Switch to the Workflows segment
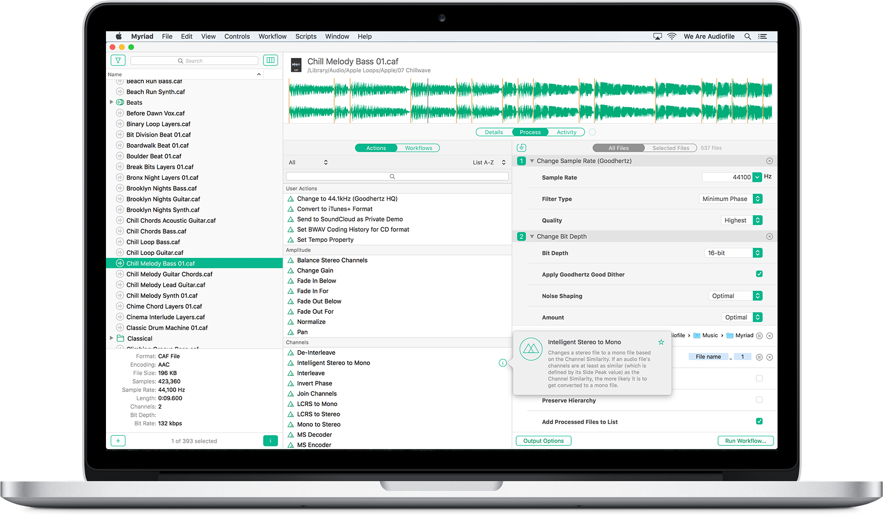The image size is (883, 516). pyautogui.click(x=418, y=148)
